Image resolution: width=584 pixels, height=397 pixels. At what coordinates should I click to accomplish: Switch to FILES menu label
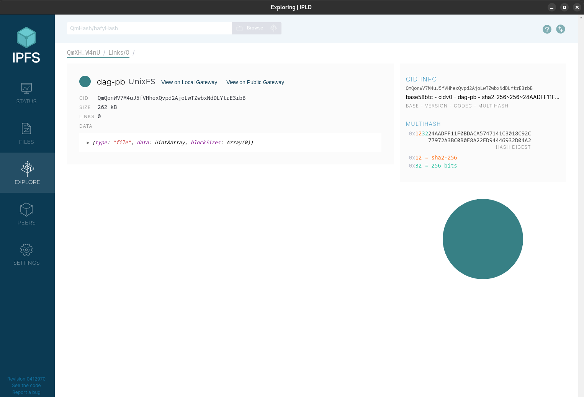(x=26, y=142)
